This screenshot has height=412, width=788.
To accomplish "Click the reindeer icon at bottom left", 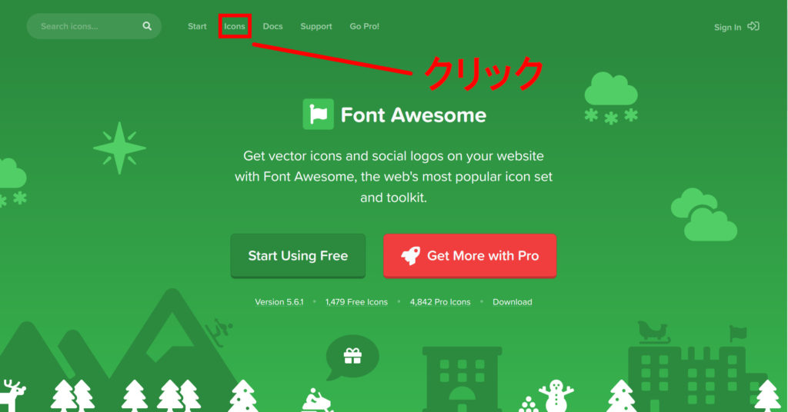I will pos(12,395).
